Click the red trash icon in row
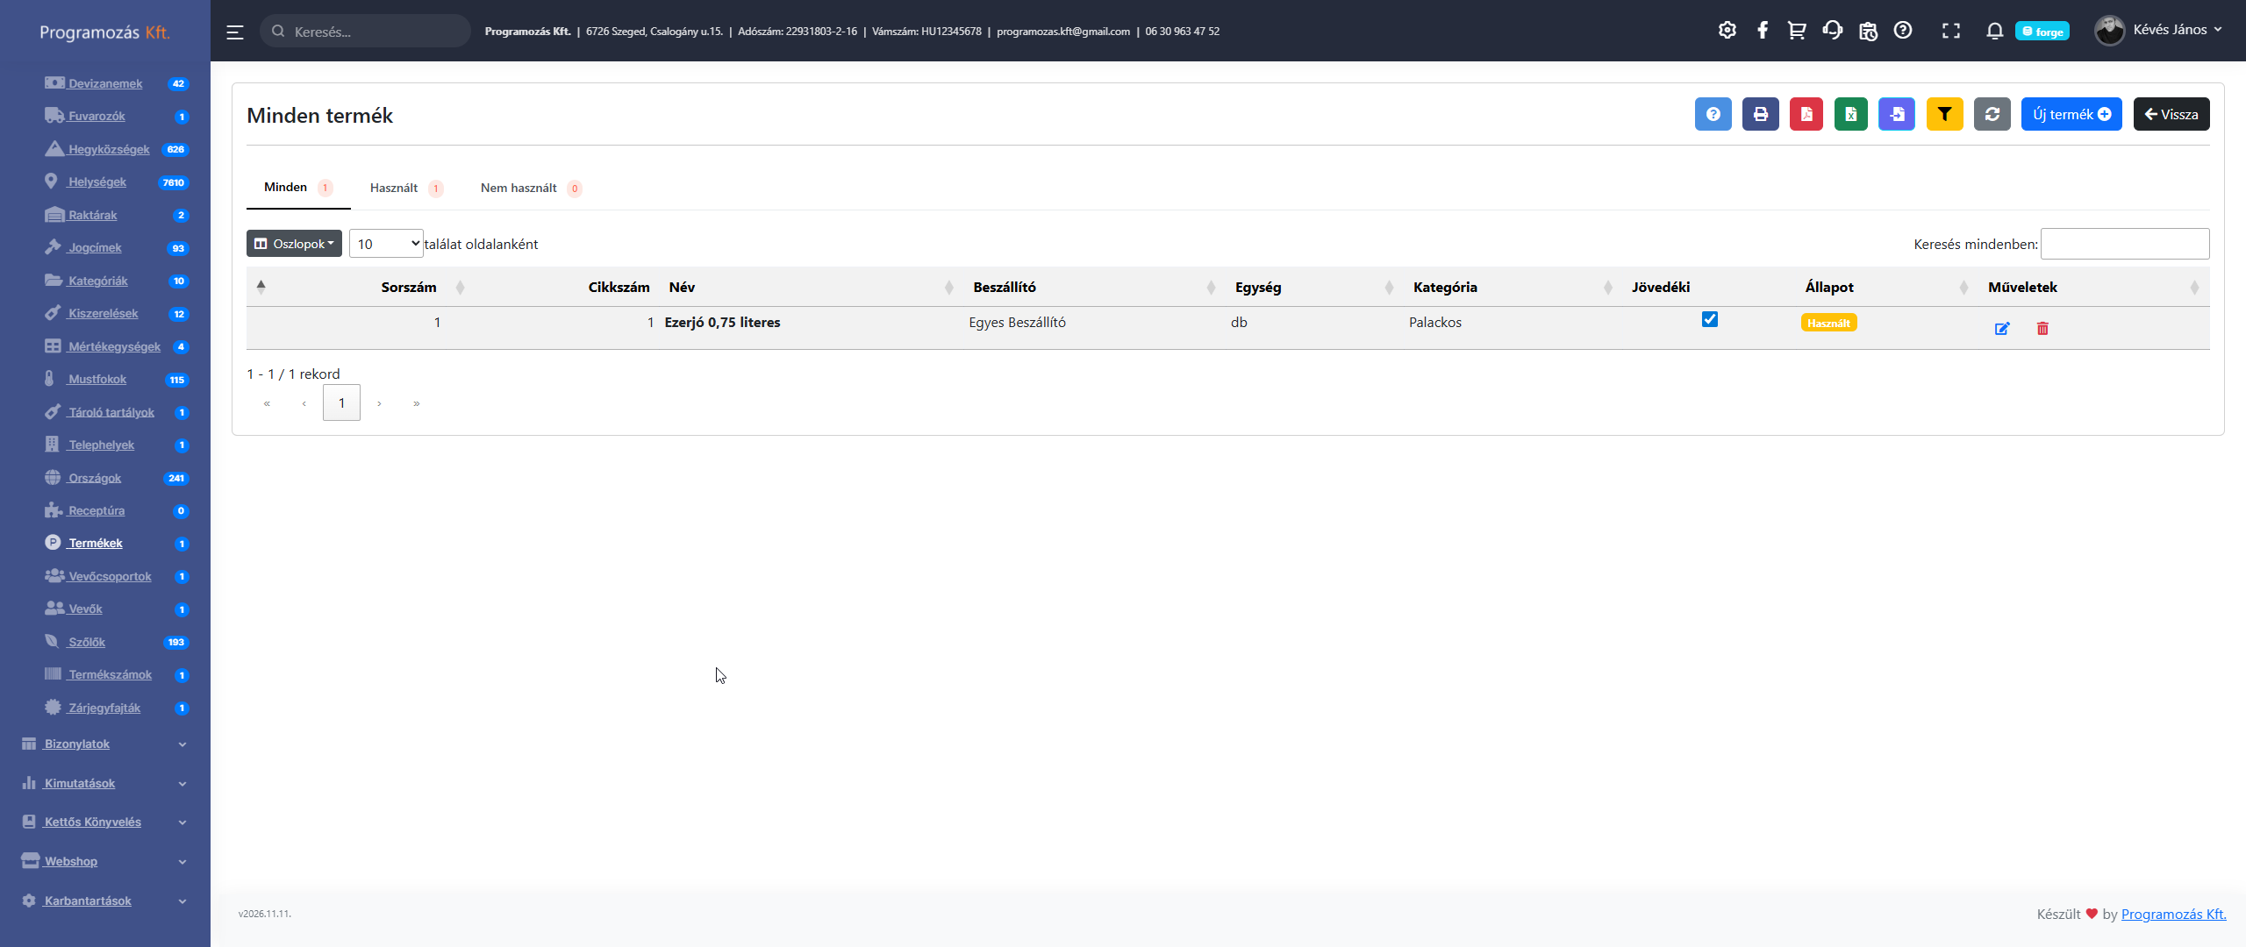 [2042, 329]
